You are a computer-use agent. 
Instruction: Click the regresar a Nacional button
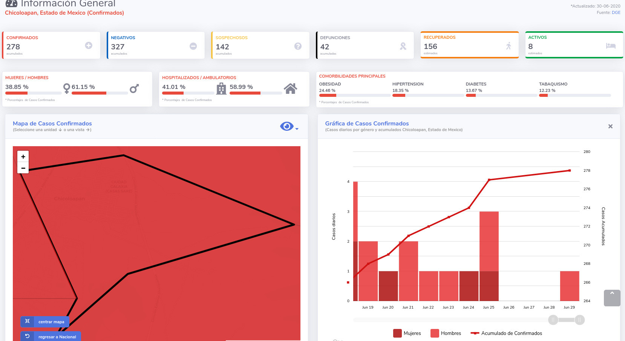51,336
